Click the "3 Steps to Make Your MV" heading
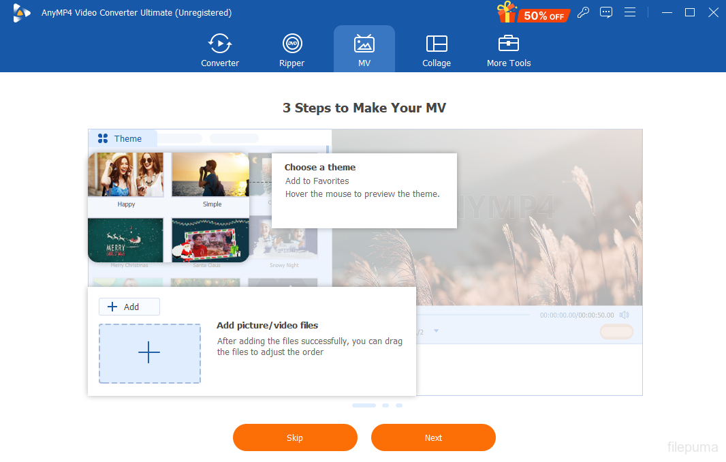 pos(364,108)
